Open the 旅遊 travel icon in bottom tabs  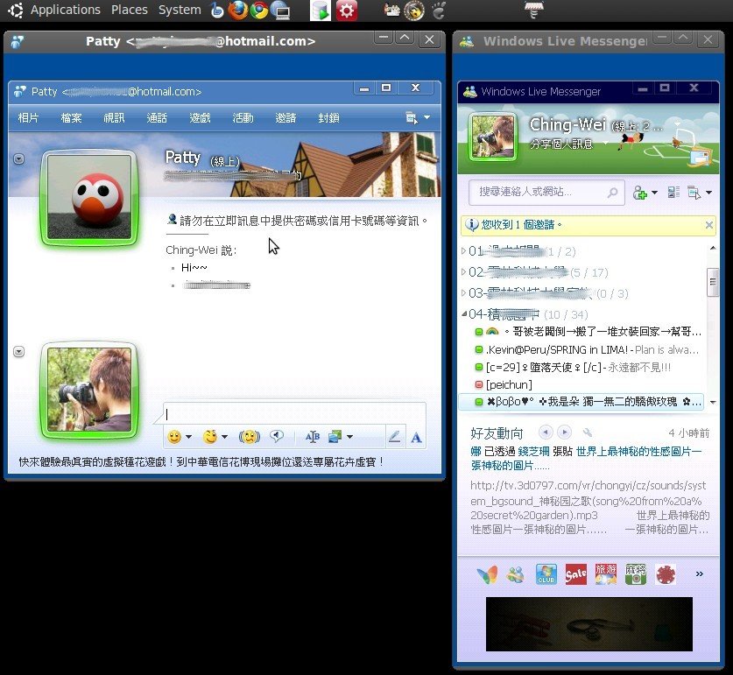606,574
